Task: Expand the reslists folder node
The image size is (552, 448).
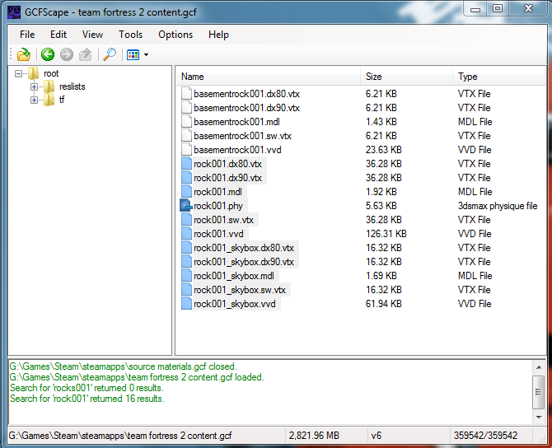Action: point(34,86)
